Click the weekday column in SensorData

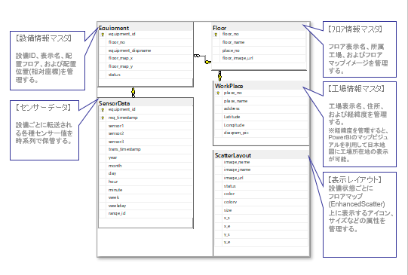pyautogui.click(x=117, y=206)
